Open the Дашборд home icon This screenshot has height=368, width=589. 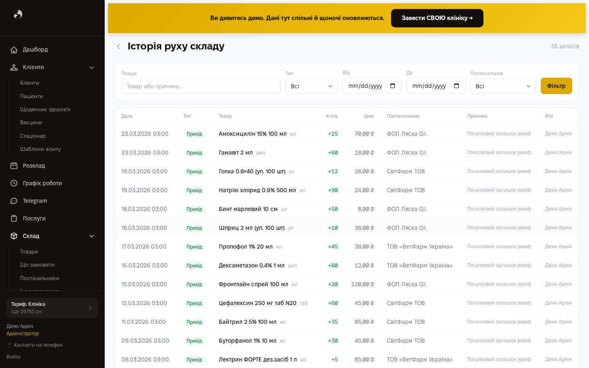(14, 50)
